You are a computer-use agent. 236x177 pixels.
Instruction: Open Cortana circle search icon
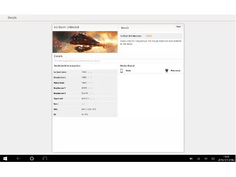click(x=32, y=159)
